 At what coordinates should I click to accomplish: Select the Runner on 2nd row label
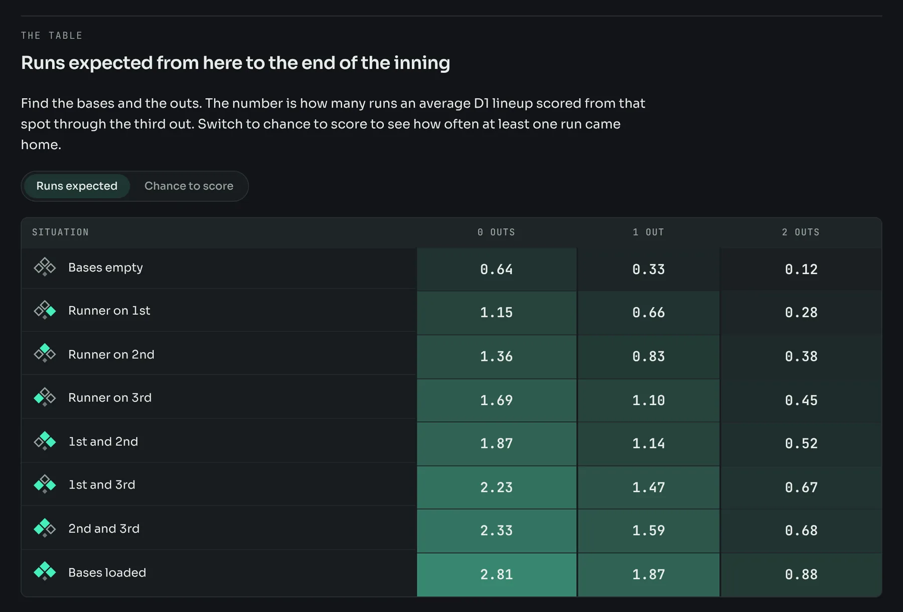coord(111,354)
